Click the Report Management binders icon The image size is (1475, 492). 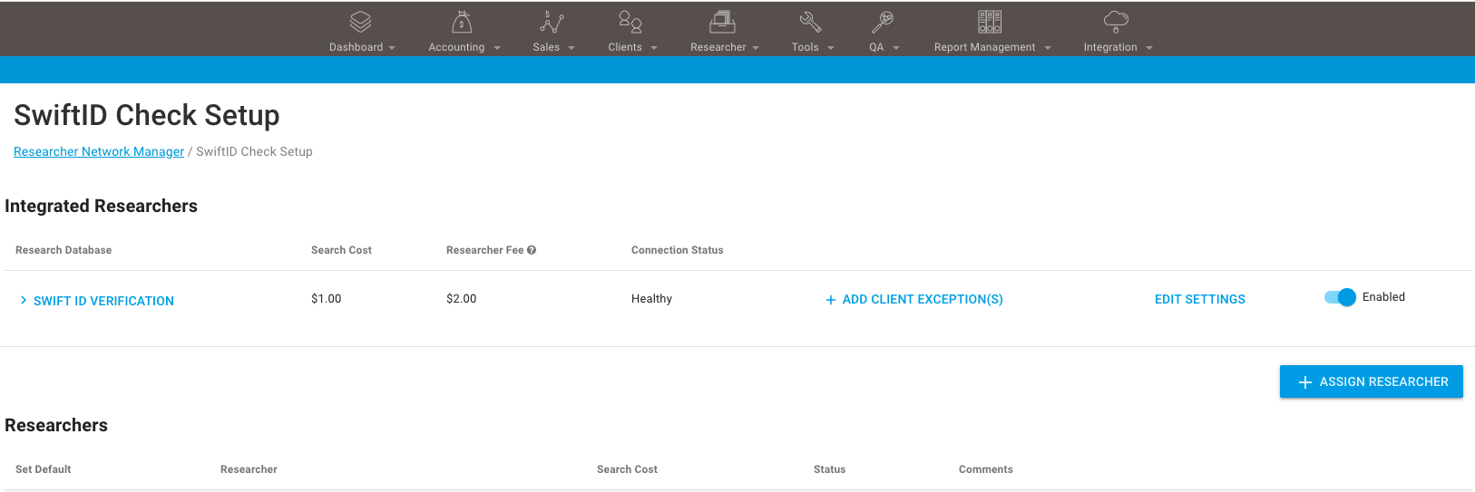(990, 22)
